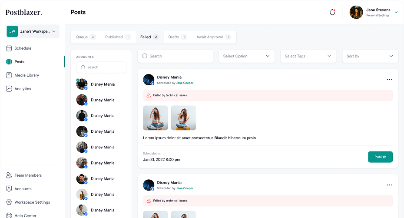Click the Schedule calendar icon in sidebar
The height and width of the screenshot is (218, 404).
tap(9, 48)
